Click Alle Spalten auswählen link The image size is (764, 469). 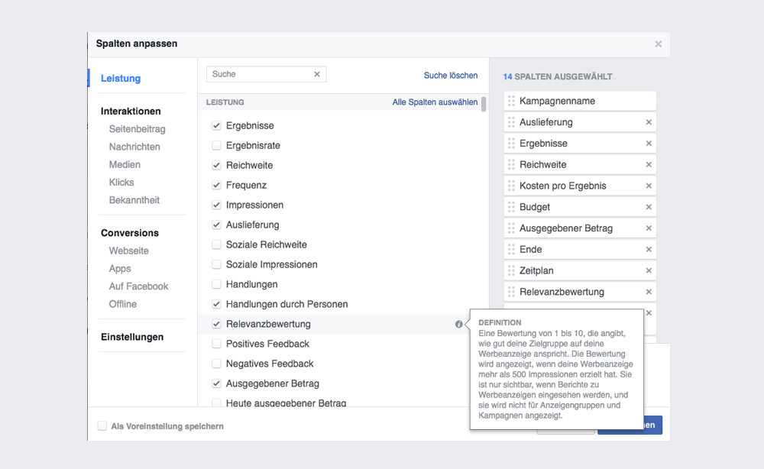pyautogui.click(x=435, y=102)
